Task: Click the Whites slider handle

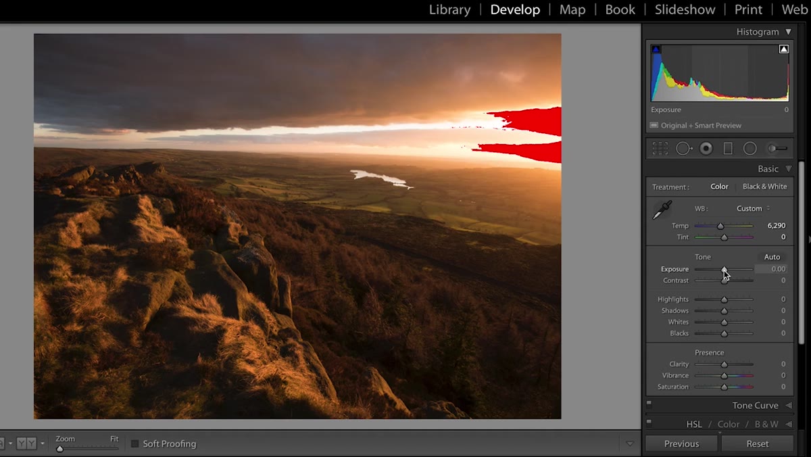Action: [x=724, y=322]
